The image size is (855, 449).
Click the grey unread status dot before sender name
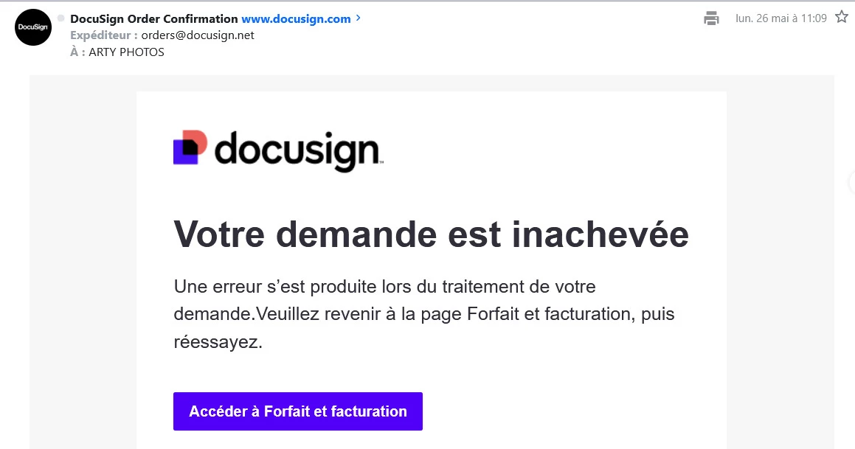click(61, 18)
